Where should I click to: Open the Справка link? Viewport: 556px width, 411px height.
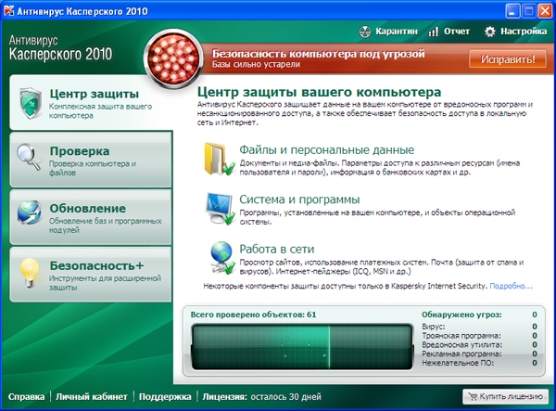(26, 397)
